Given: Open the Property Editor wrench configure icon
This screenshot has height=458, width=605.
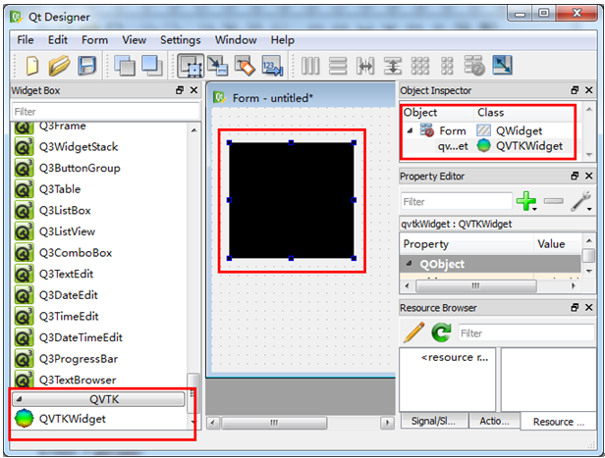Looking at the screenshot, I should pyautogui.click(x=580, y=201).
